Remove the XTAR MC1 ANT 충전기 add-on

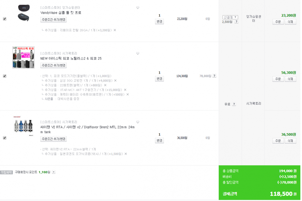[125, 90]
